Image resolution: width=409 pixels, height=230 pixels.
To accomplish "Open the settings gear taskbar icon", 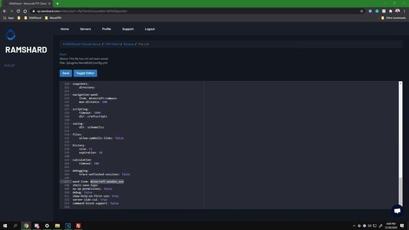I will pos(47,226).
